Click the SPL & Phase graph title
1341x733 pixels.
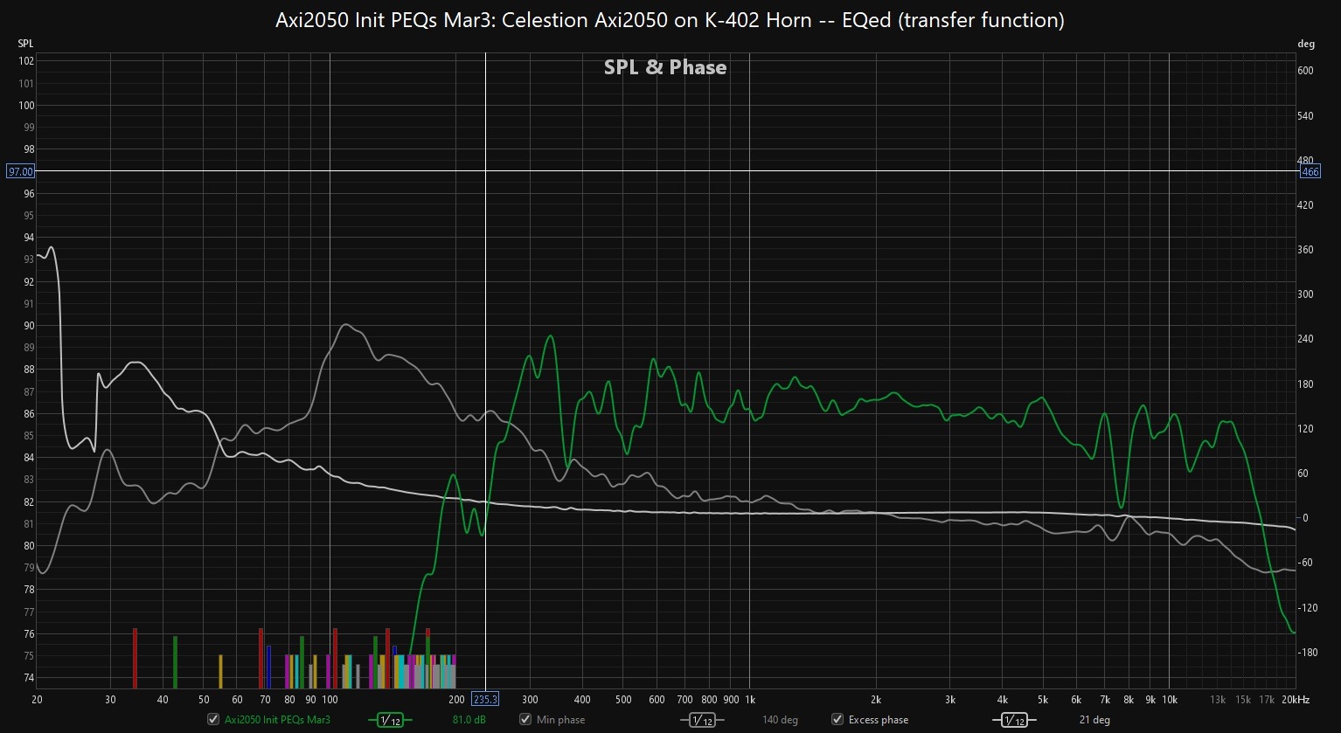665,67
